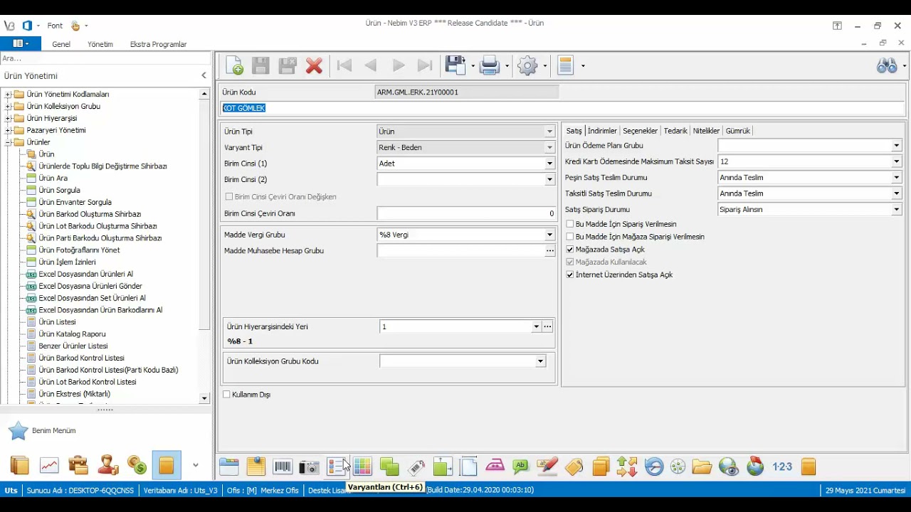Open the Ürün Ödeme Planı Grubu dropdown
This screenshot has height=512, width=911.
(x=896, y=146)
